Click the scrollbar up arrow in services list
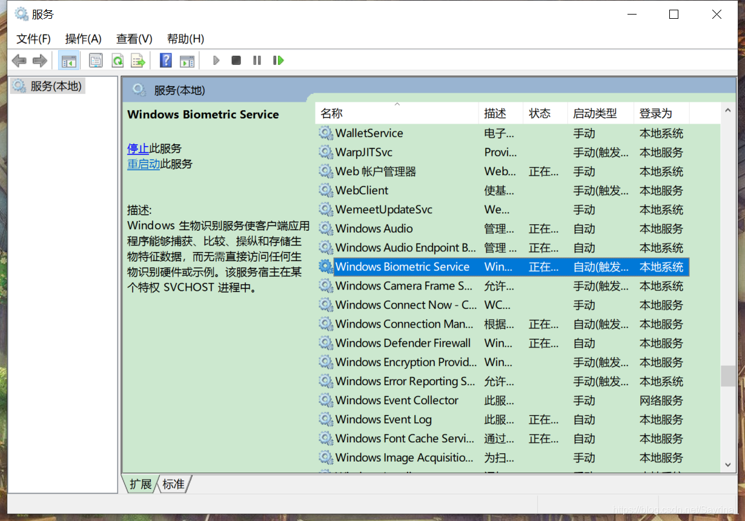745x521 pixels. pos(728,111)
